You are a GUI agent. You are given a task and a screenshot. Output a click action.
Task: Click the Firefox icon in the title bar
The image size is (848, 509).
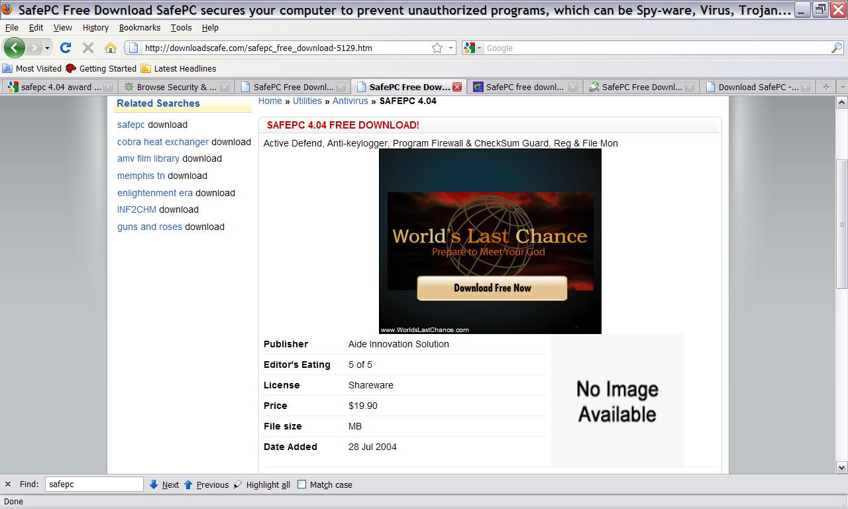(x=7, y=9)
